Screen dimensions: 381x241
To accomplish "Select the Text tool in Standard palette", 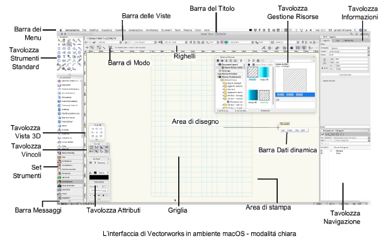I will click(x=64, y=57).
